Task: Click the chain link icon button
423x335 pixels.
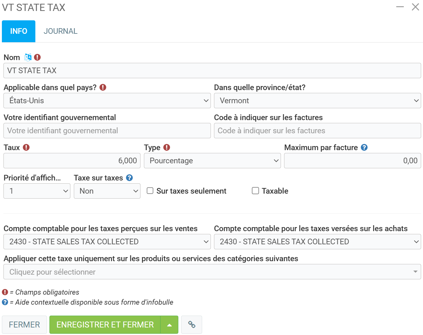Action: pyautogui.click(x=191, y=325)
